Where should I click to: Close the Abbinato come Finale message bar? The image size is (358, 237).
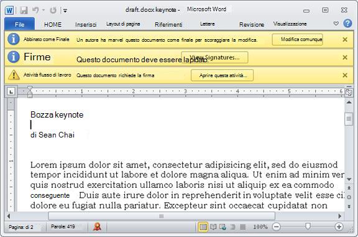click(x=345, y=40)
